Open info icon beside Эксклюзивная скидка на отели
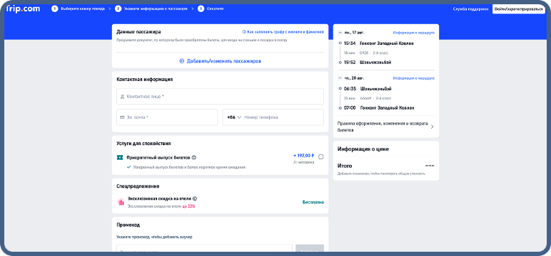551x256 pixels. click(195, 198)
